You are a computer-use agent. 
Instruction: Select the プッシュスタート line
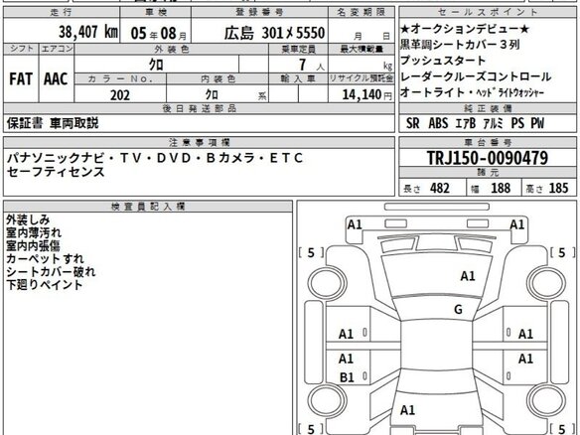click(x=442, y=61)
